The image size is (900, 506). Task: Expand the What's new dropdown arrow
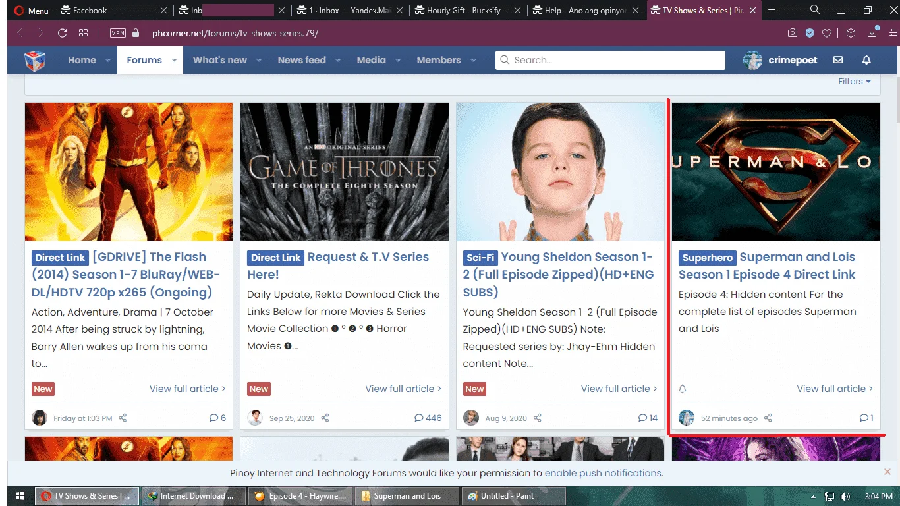pyautogui.click(x=259, y=60)
